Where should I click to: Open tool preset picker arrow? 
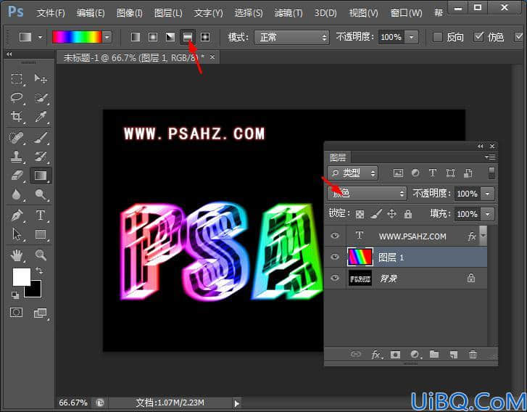coord(40,37)
